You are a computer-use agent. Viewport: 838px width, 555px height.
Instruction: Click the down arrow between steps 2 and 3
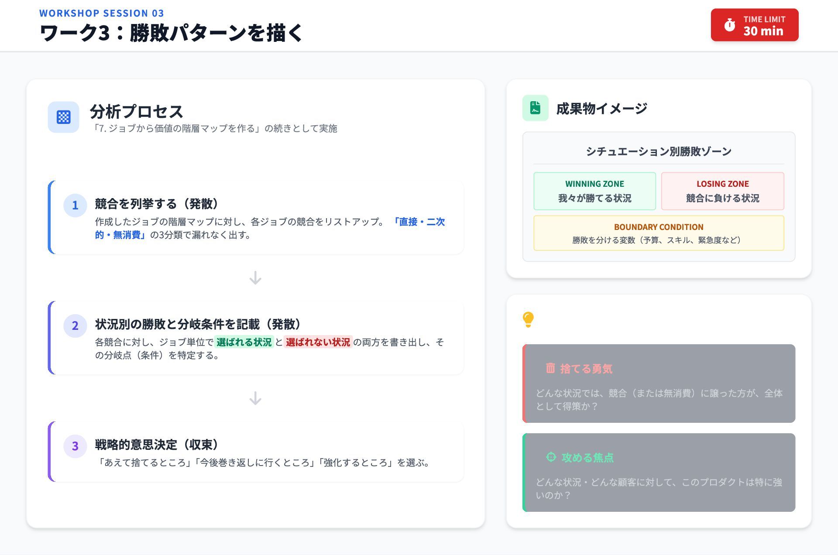255,398
